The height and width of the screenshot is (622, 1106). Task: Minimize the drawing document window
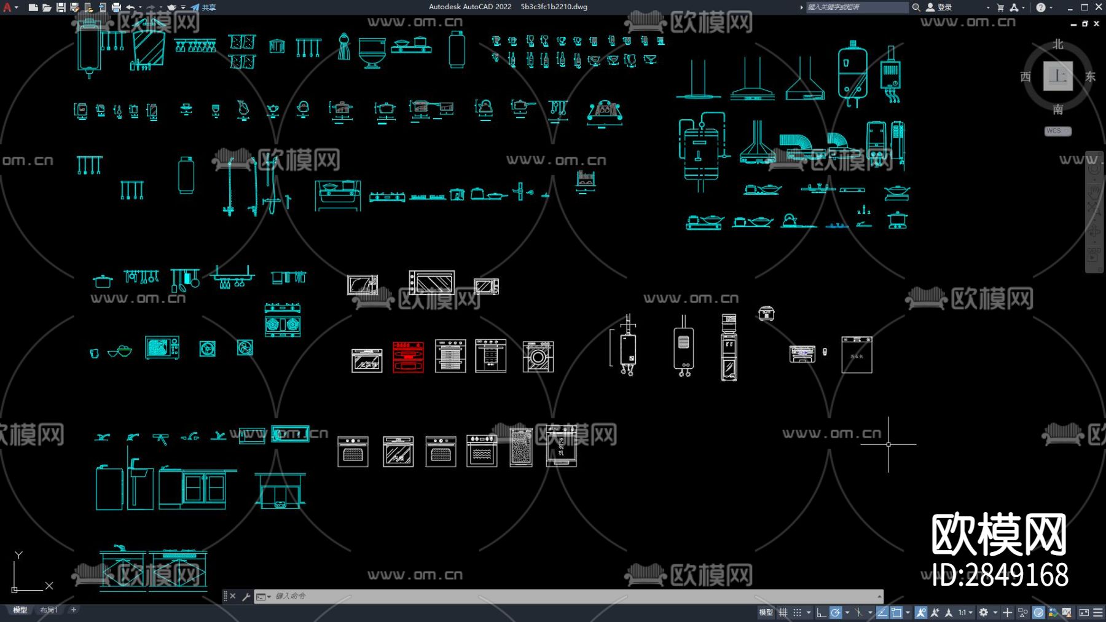pos(1073,24)
